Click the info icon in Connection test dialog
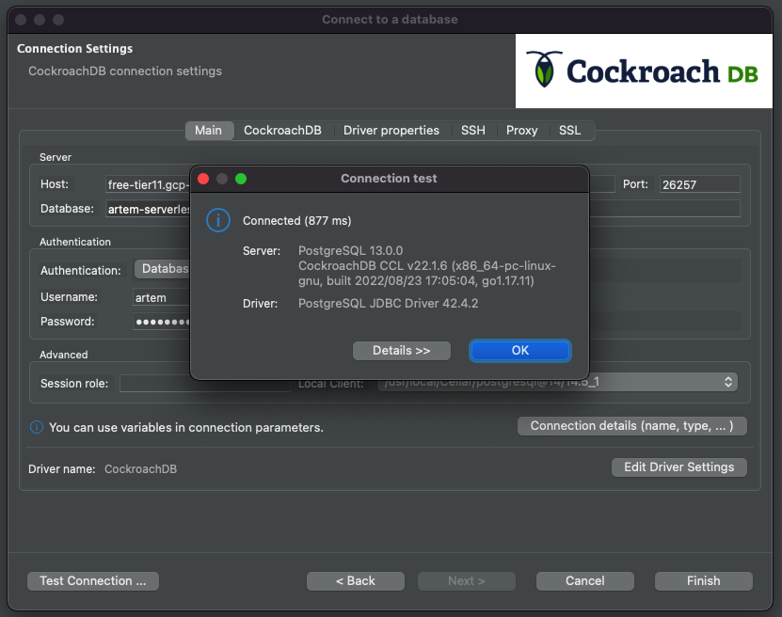The height and width of the screenshot is (617, 782). [x=218, y=220]
